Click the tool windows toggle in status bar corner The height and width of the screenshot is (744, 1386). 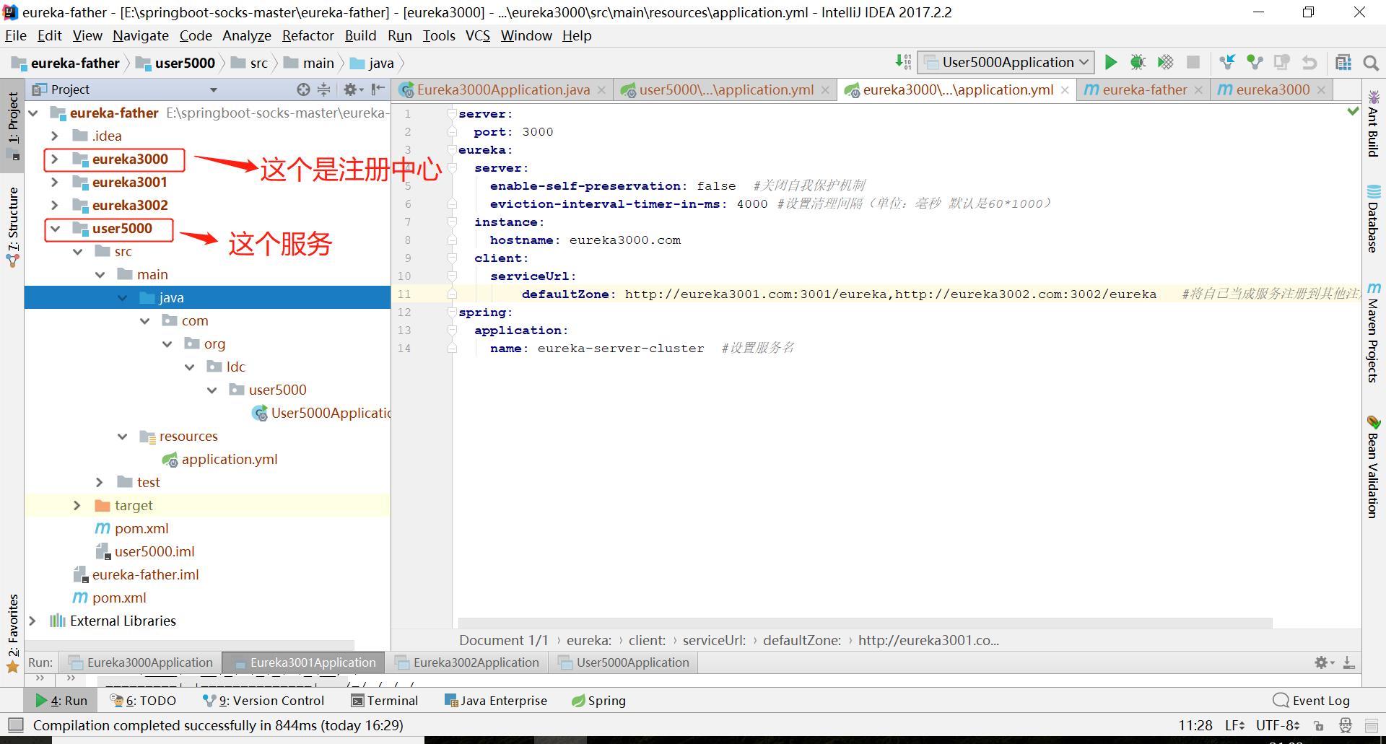point(14,725)
